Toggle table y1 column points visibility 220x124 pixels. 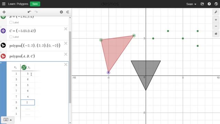coord(24,68)
